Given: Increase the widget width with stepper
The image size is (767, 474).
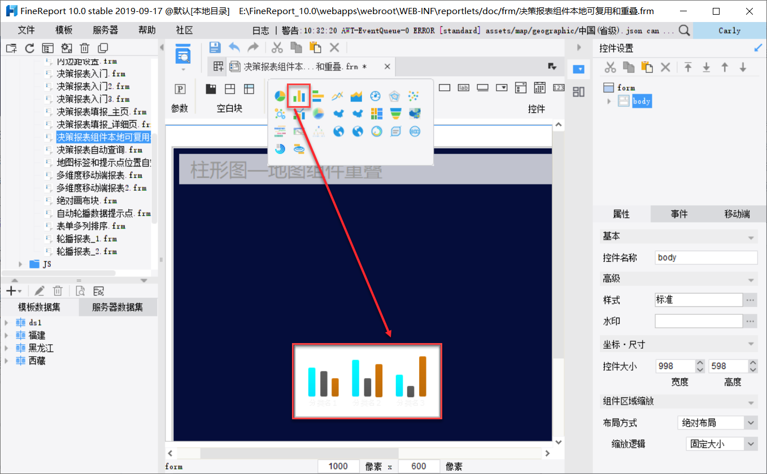Looking at the screenshot, I should [700, 363].
